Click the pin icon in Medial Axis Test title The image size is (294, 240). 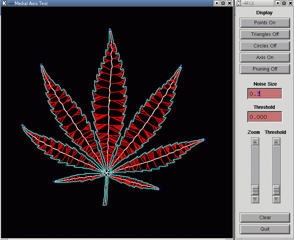10,3
